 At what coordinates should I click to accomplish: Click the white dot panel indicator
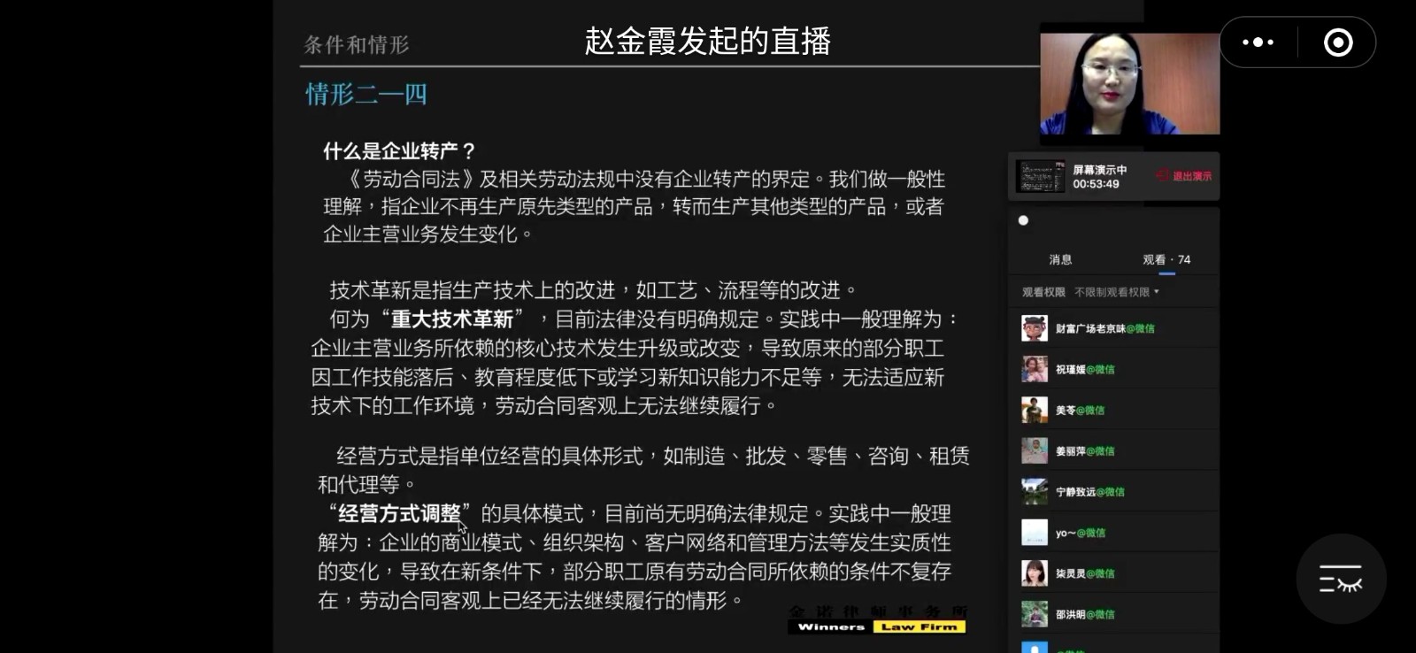[1023, 220]
